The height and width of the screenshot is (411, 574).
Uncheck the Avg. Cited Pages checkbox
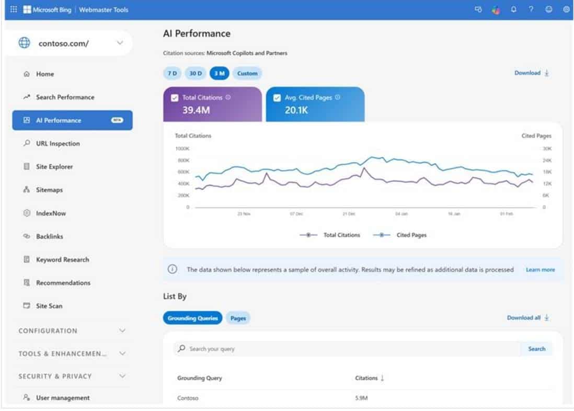pyautogui.click(x=277, y=98)
